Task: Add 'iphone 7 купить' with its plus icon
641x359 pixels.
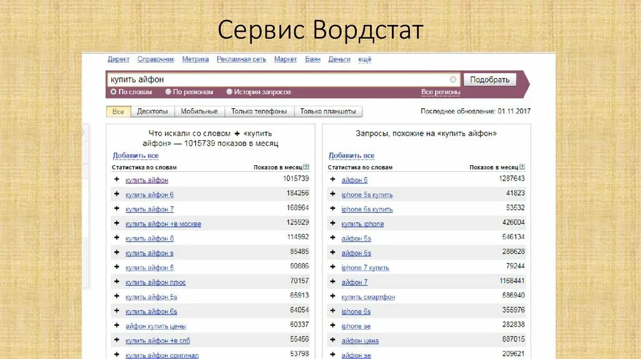Action: click(333, 267)
